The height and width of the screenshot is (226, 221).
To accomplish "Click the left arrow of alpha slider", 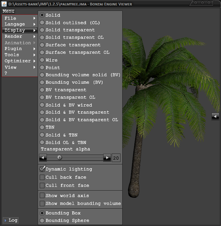I will click(x=43, y=158).
